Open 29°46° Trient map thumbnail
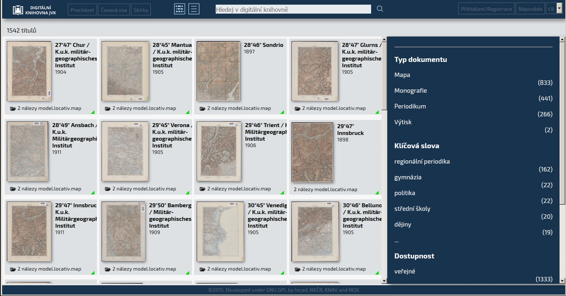Viewport: 566px width, 296px height. (x=219, y=151)
